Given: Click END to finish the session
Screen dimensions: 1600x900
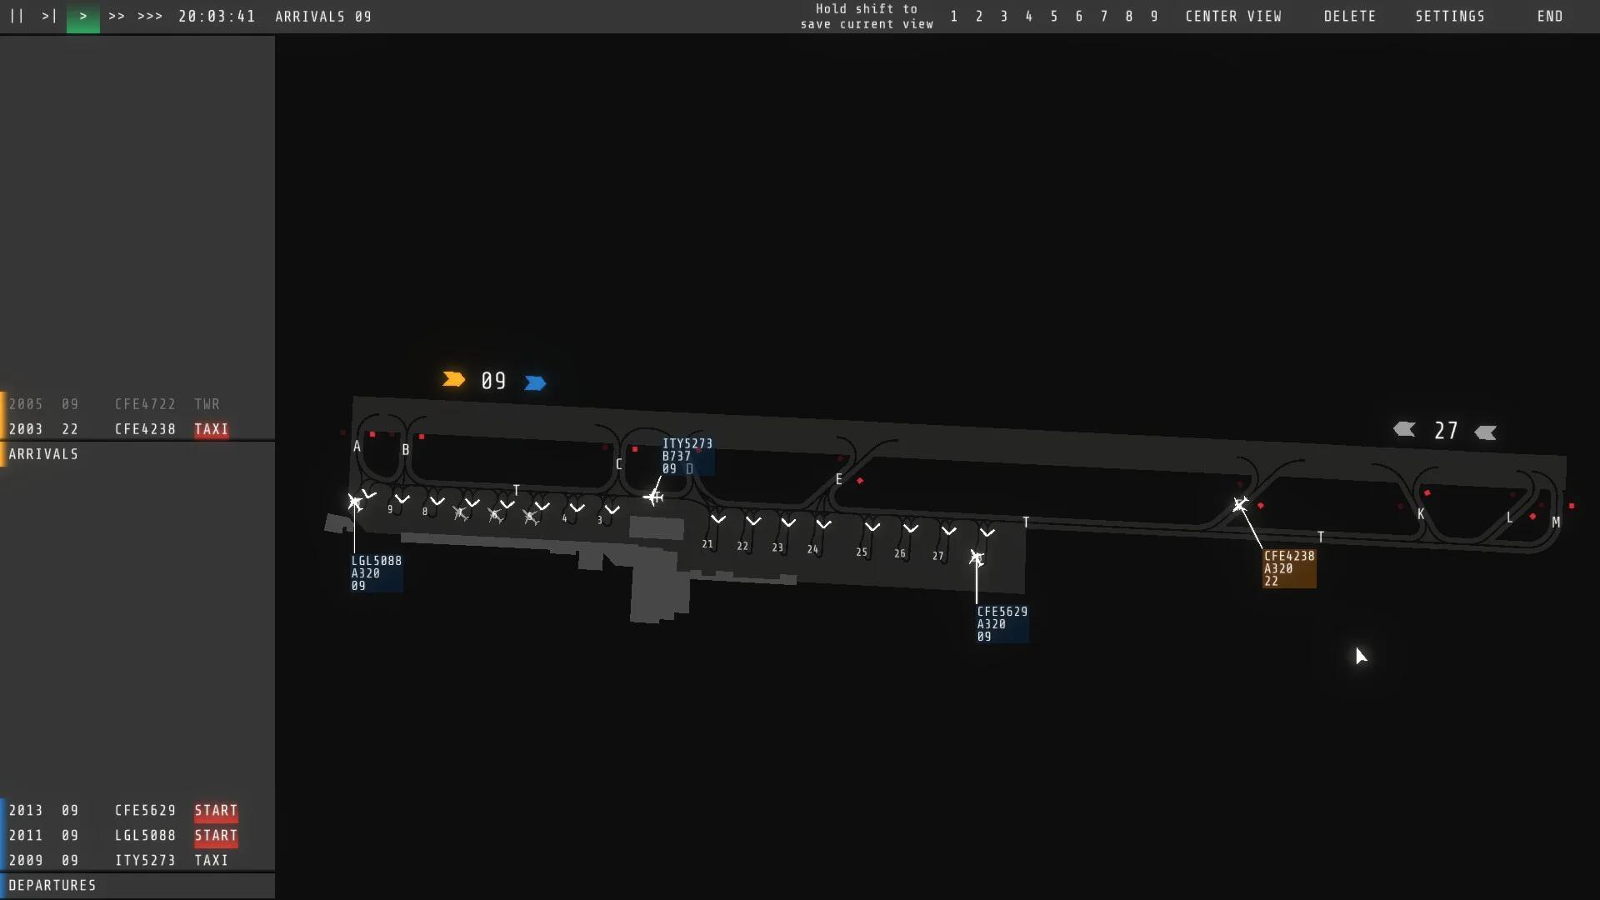Looking at the screenshot, I should click(1550, 16).
